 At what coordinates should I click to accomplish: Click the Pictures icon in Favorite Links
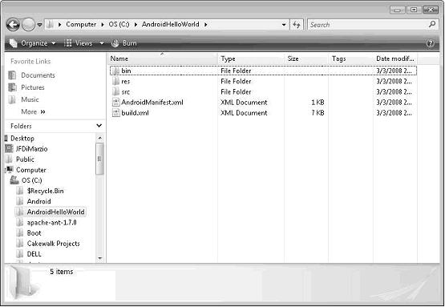tap(12, 87)
